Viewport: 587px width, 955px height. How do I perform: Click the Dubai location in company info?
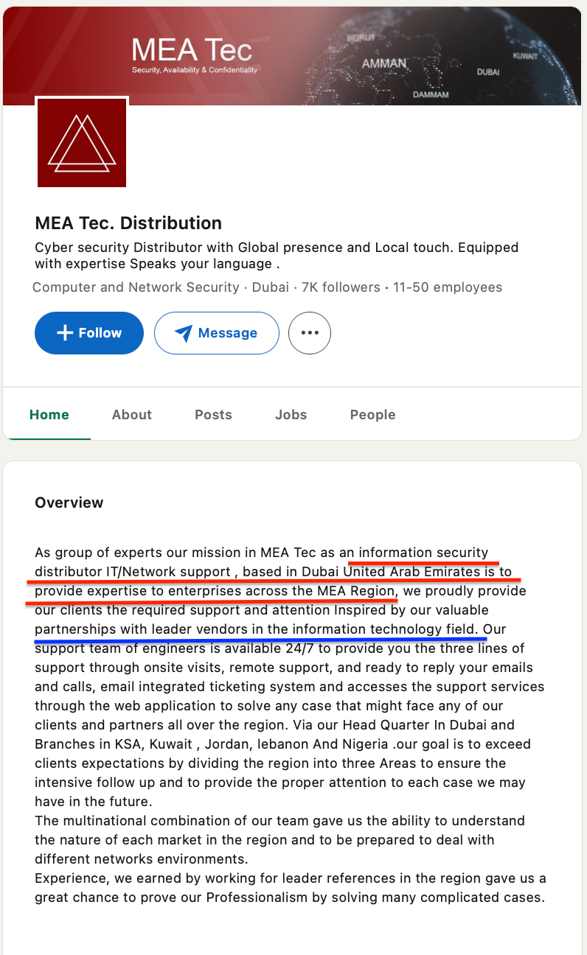pos(271,287)
